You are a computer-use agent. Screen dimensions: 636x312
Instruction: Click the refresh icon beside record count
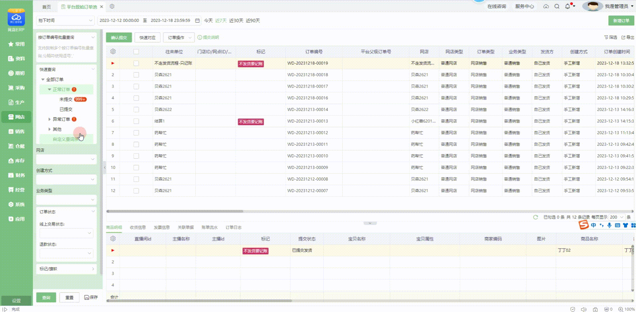(x=535, y=217)
